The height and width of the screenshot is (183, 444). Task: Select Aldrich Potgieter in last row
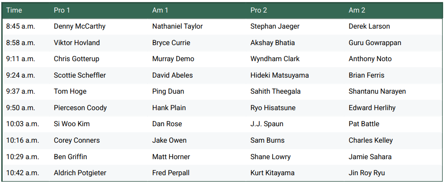pos(80,173)
